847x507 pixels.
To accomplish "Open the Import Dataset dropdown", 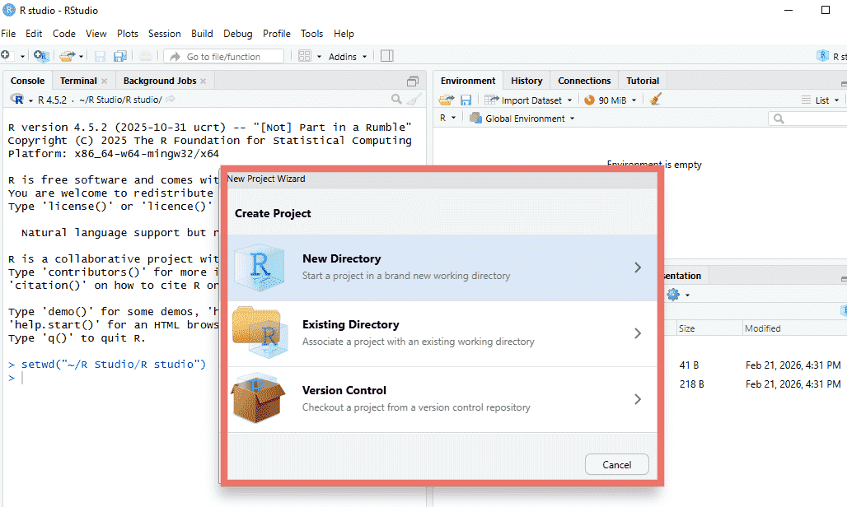I will [x=528, y=100].
